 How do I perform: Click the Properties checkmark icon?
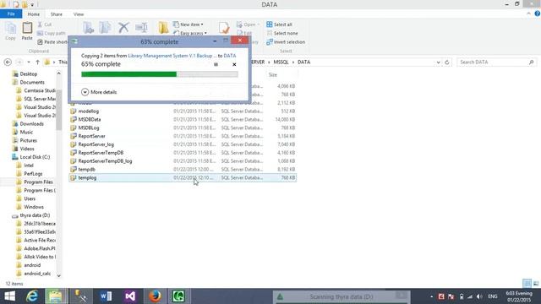pyautogui.click(x=224, y=28)
